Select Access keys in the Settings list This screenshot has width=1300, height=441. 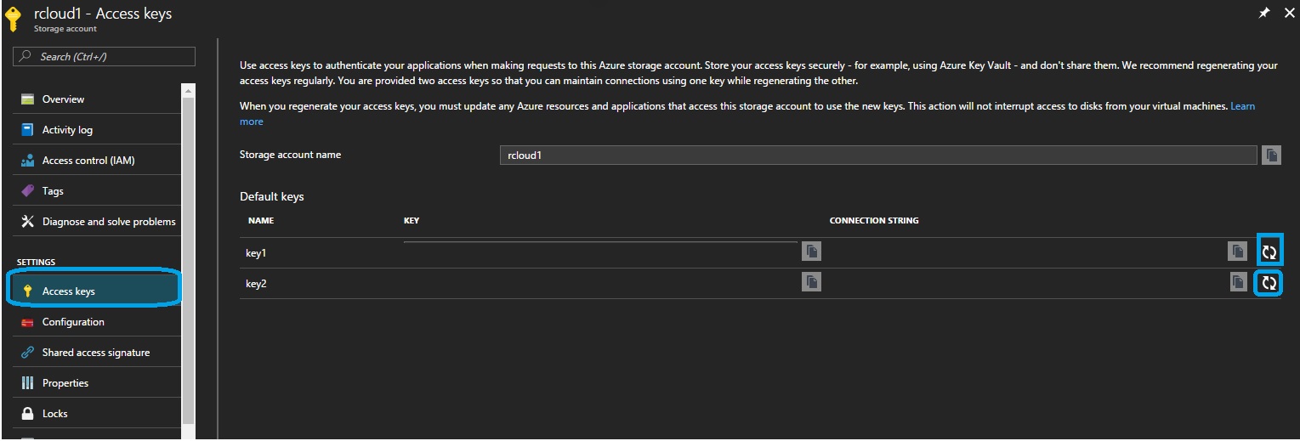click(68, 291)
